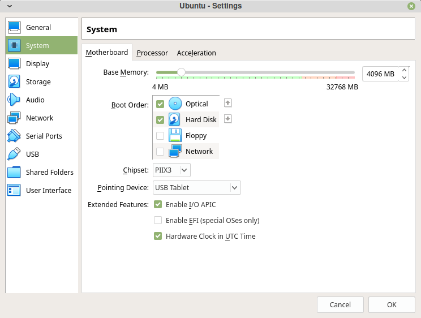Select the Network boot device icon
The width and height of the screenshot is (421, 318).
coord(175,151)
